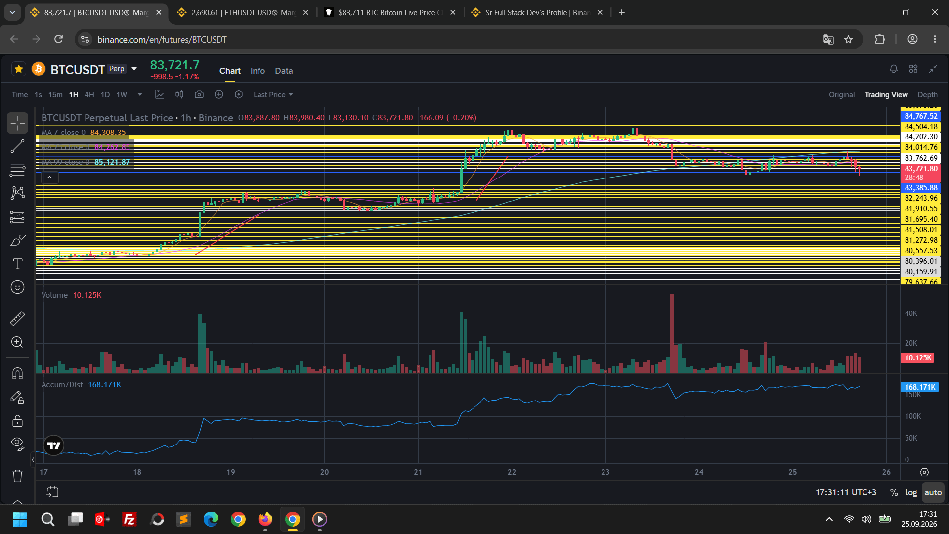
Task: Switch to the Info tab
Action: [258, 71]
